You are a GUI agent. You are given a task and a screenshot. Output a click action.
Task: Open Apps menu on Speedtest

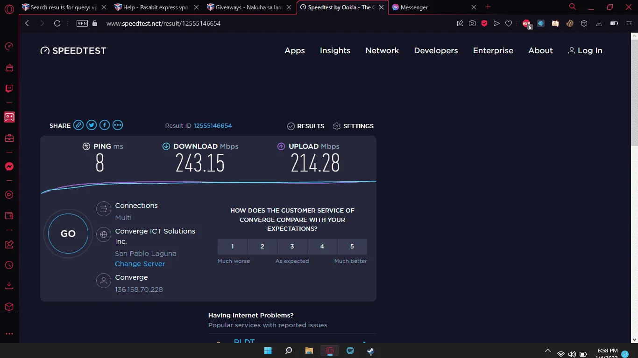pos(295,50)
